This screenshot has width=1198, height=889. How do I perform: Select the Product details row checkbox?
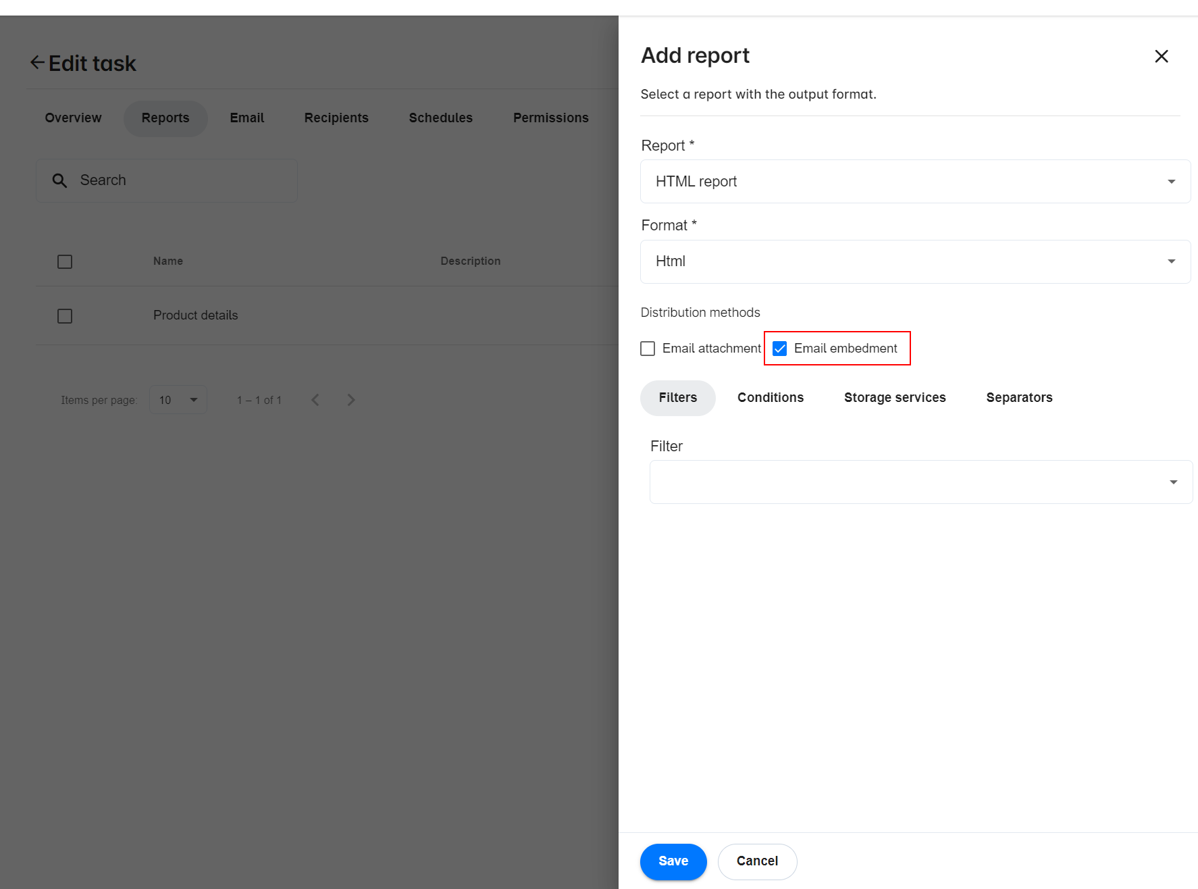click(64, 315)
